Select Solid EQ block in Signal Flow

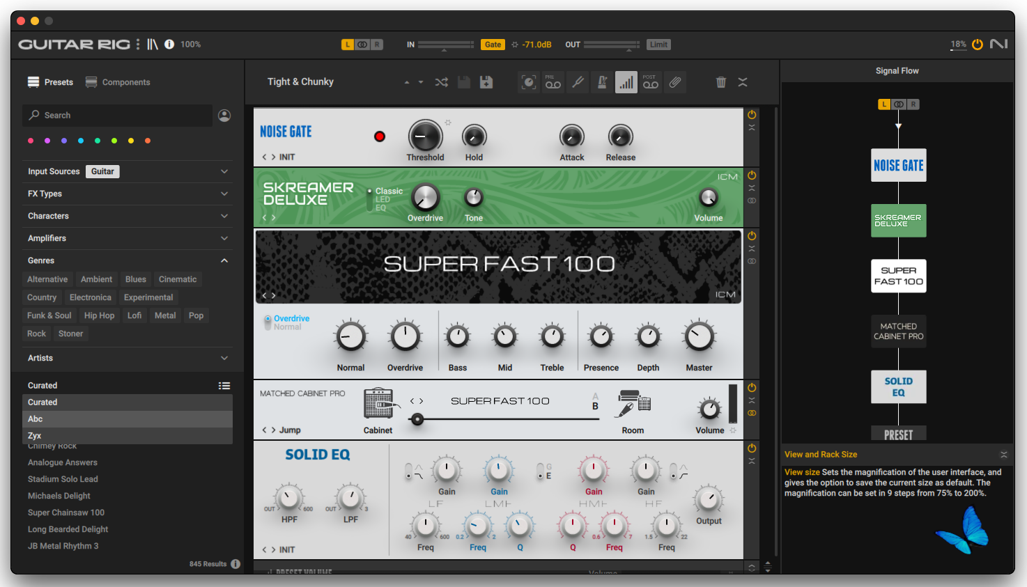[899, 387]
